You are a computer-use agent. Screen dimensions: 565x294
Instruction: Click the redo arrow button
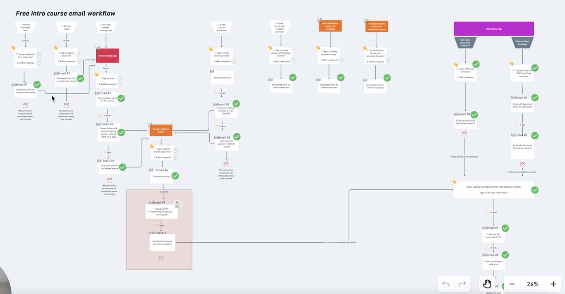462,284
